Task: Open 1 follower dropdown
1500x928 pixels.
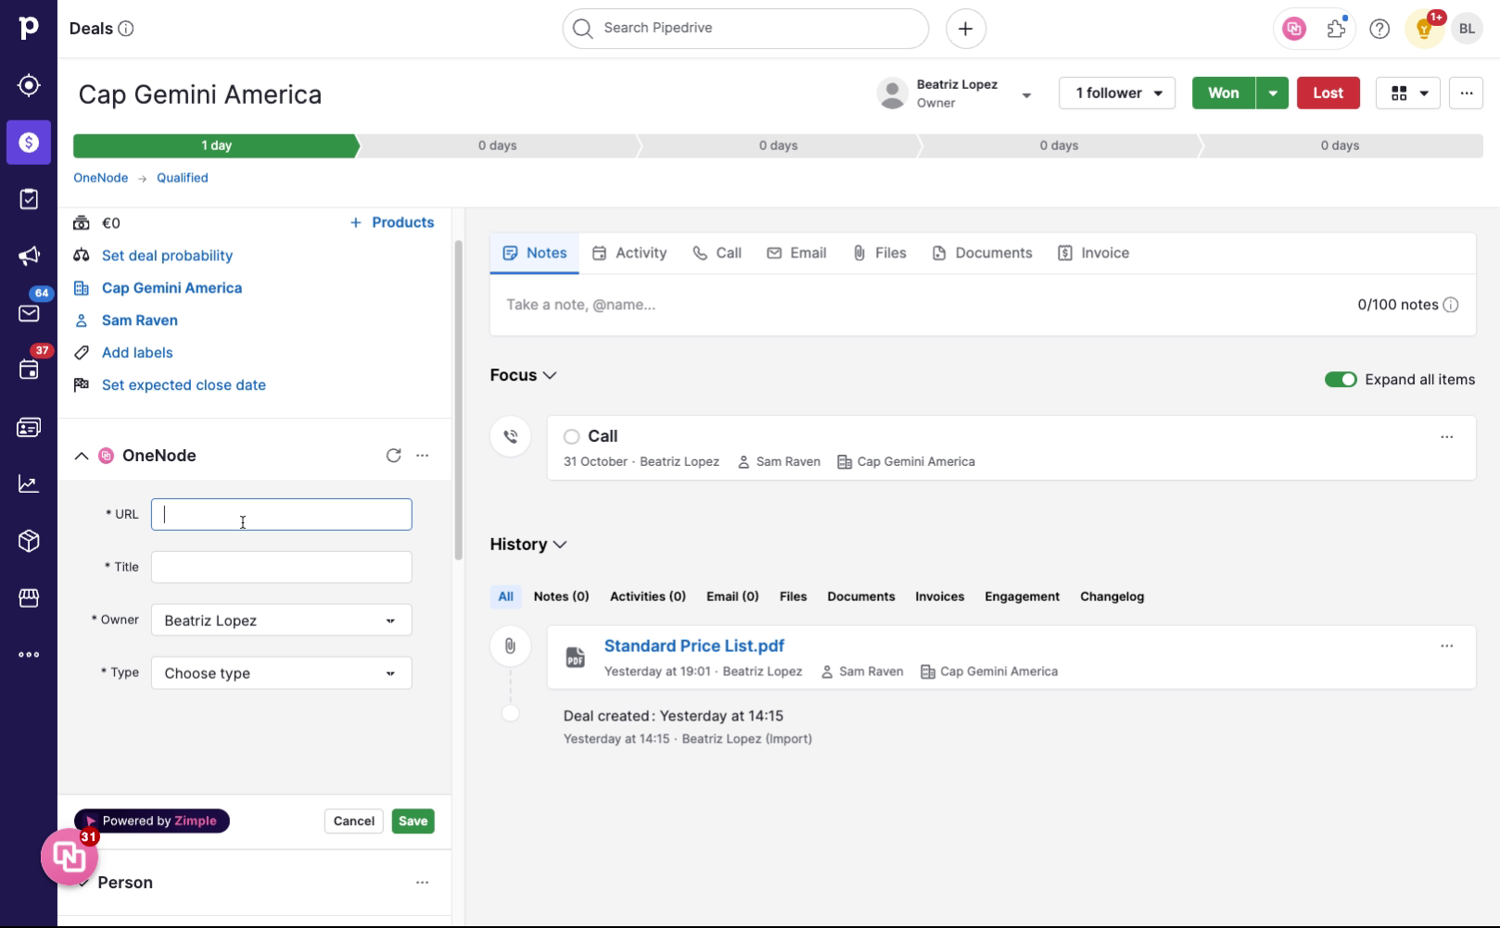Action: 1117,93
